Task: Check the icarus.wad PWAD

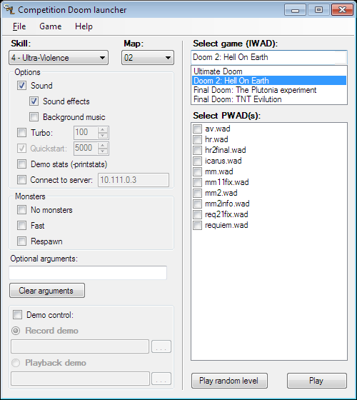Action: (197, 161)
